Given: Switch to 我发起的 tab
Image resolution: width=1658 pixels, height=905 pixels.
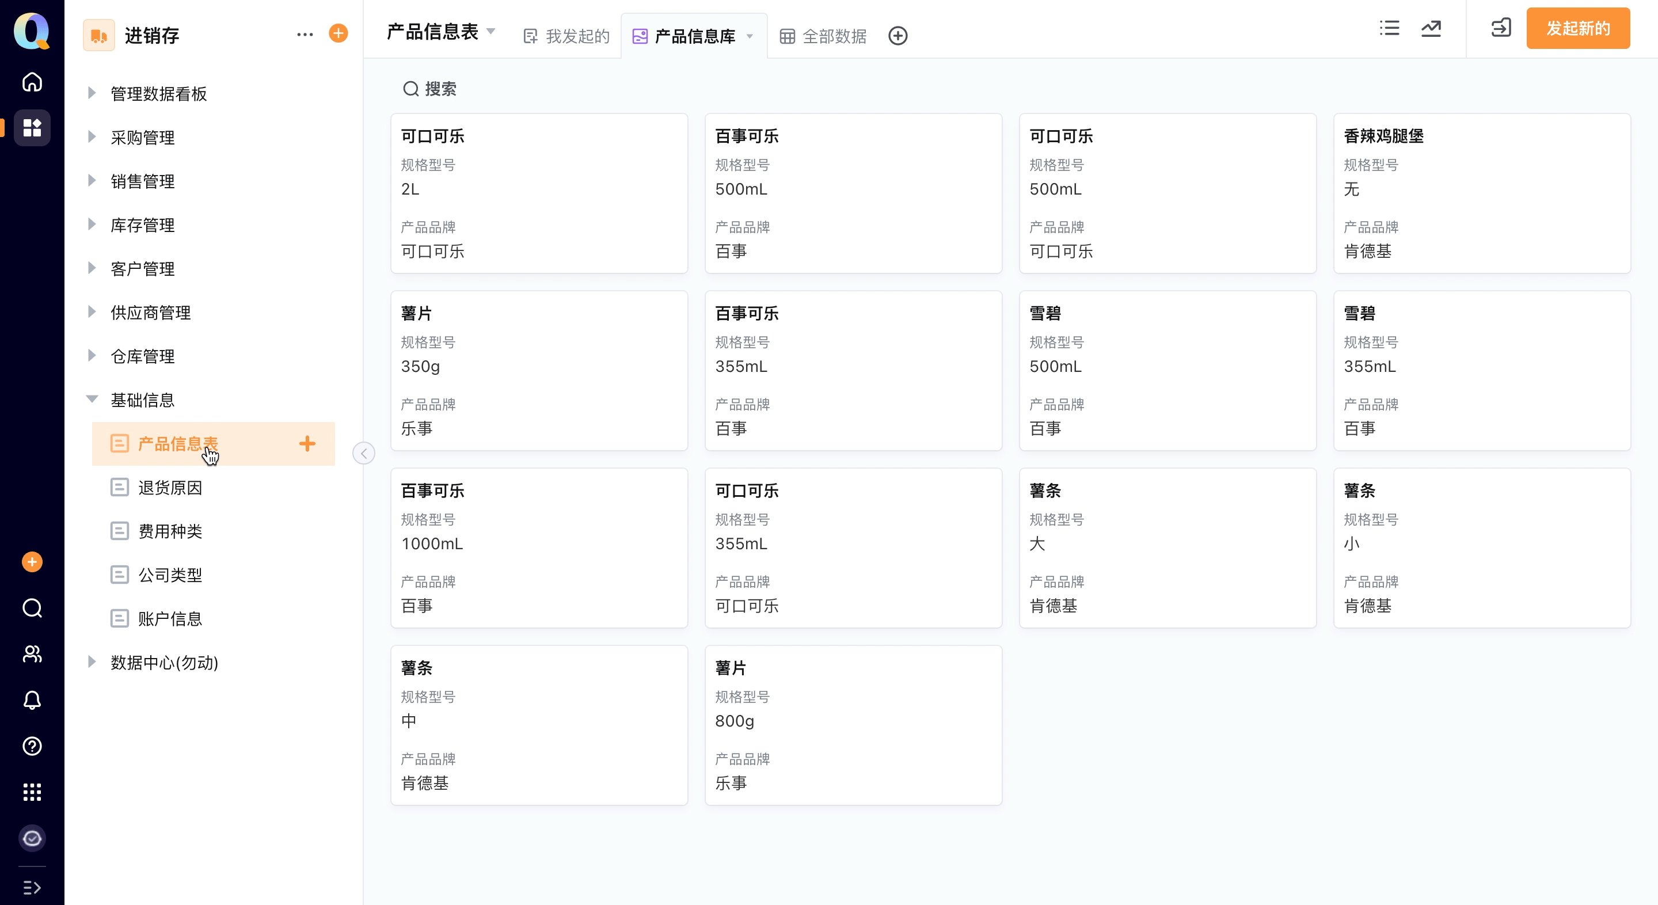Looking at the screenshot, I should tap(566, 36).
